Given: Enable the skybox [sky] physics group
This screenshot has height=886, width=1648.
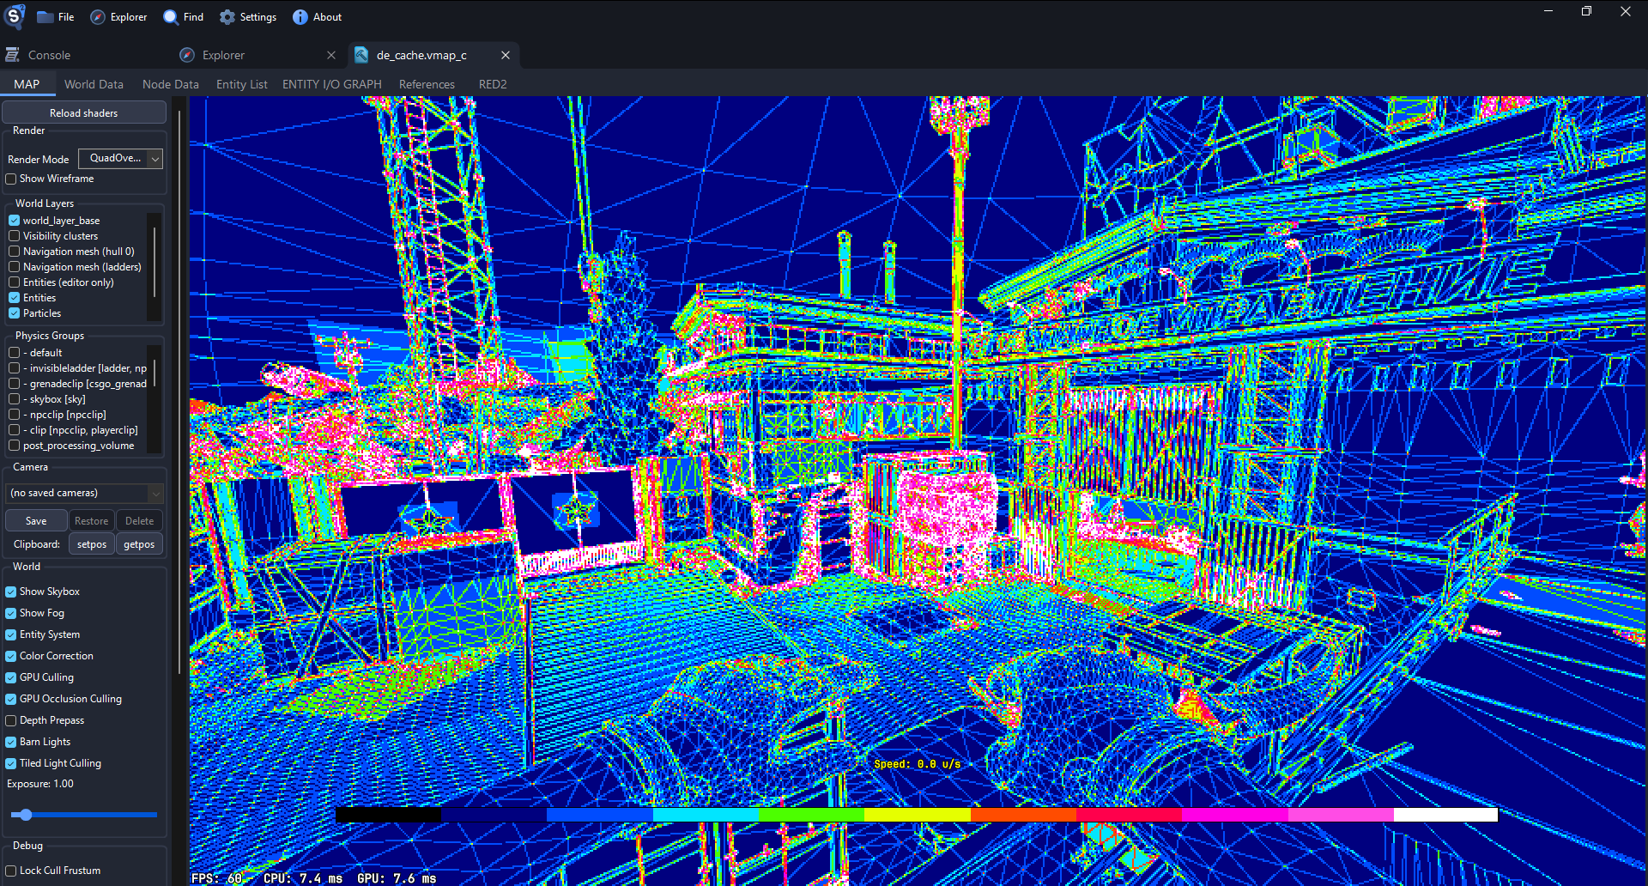Looking at the screenshot, I should point(15,399).
